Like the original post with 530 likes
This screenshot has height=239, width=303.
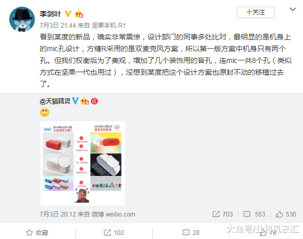pyautogui.click(x=286, y=214)
